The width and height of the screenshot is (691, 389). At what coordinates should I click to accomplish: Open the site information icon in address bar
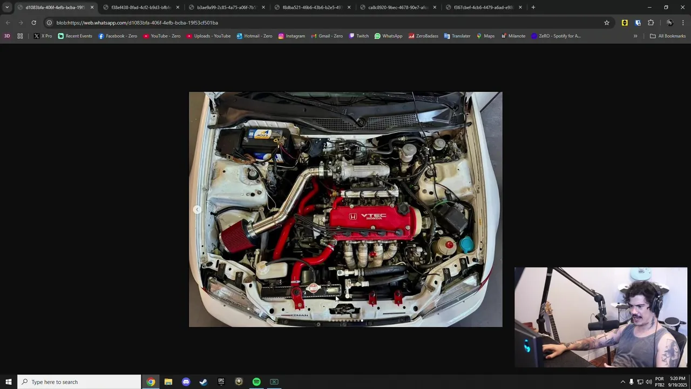(x=49, y=23)
